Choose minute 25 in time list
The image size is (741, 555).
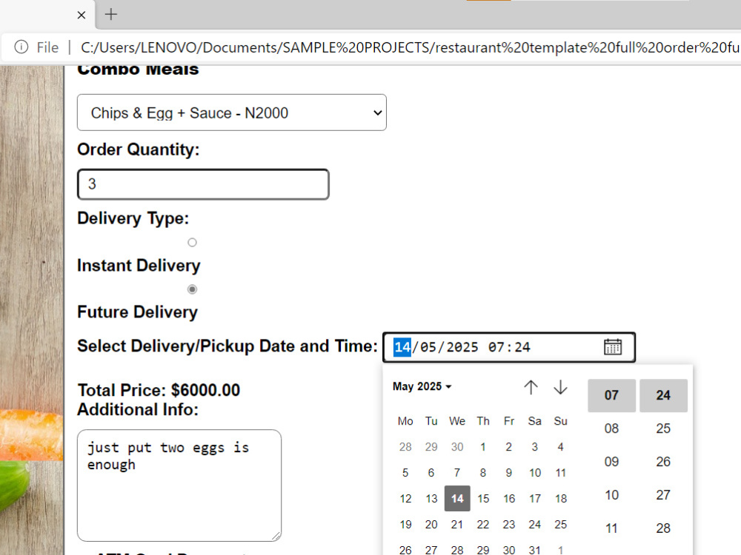(663, 428)
